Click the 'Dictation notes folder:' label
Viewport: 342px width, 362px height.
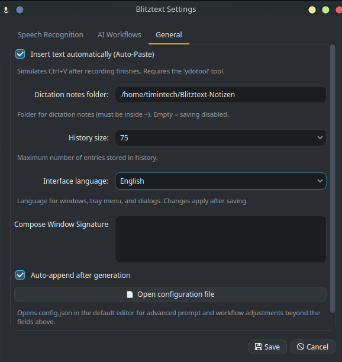coord(71,95)
